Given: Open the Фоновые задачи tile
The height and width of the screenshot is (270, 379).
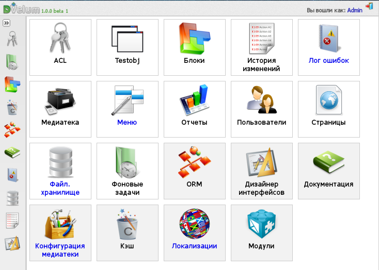Looking at the screenshot, I should point(128,171).
